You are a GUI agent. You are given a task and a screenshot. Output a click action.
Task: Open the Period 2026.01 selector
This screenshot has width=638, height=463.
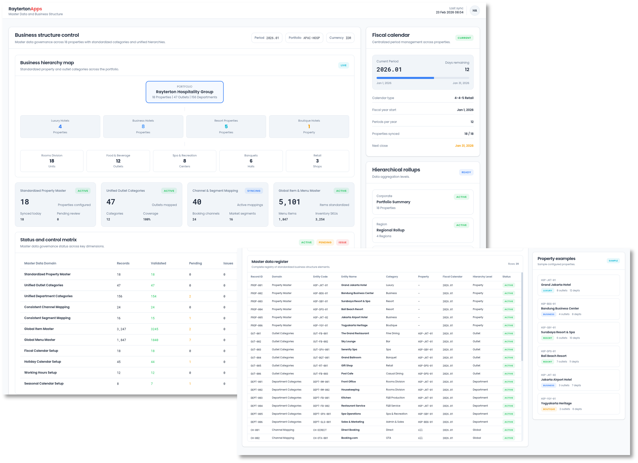pos(267,38)
